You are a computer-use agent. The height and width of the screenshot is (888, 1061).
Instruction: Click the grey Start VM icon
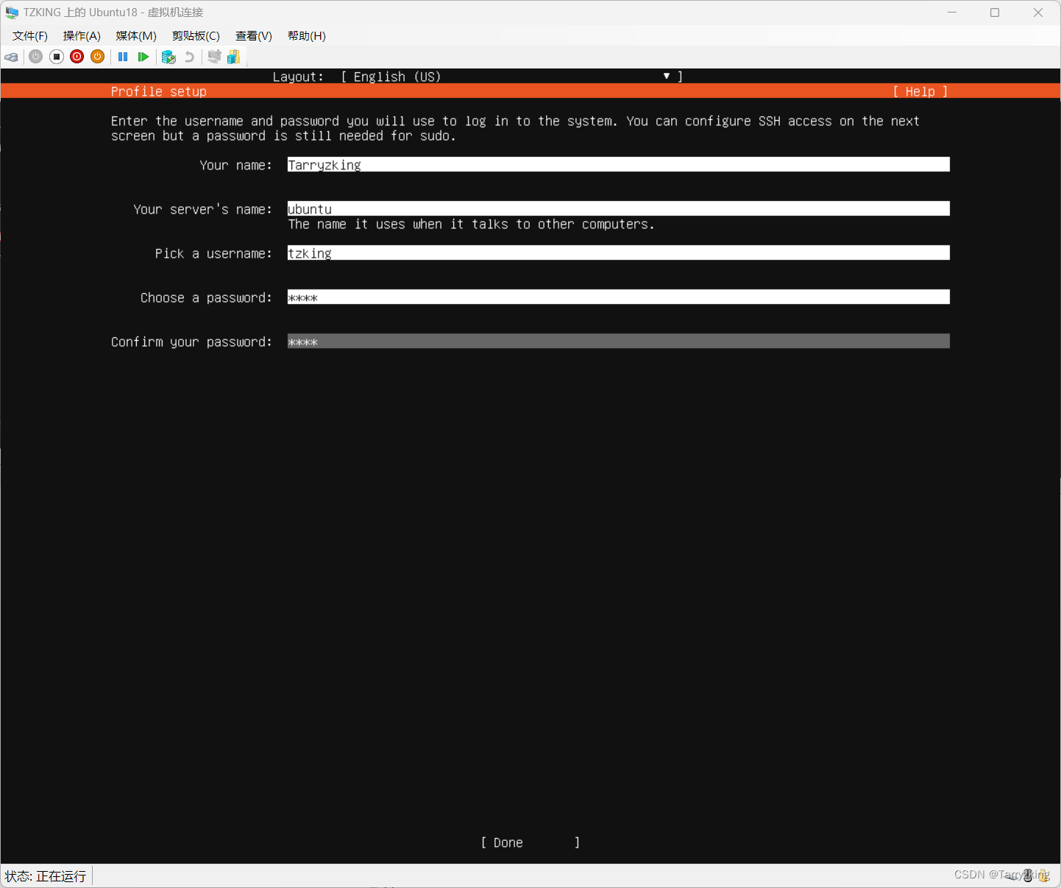click(x=35, y=57)
